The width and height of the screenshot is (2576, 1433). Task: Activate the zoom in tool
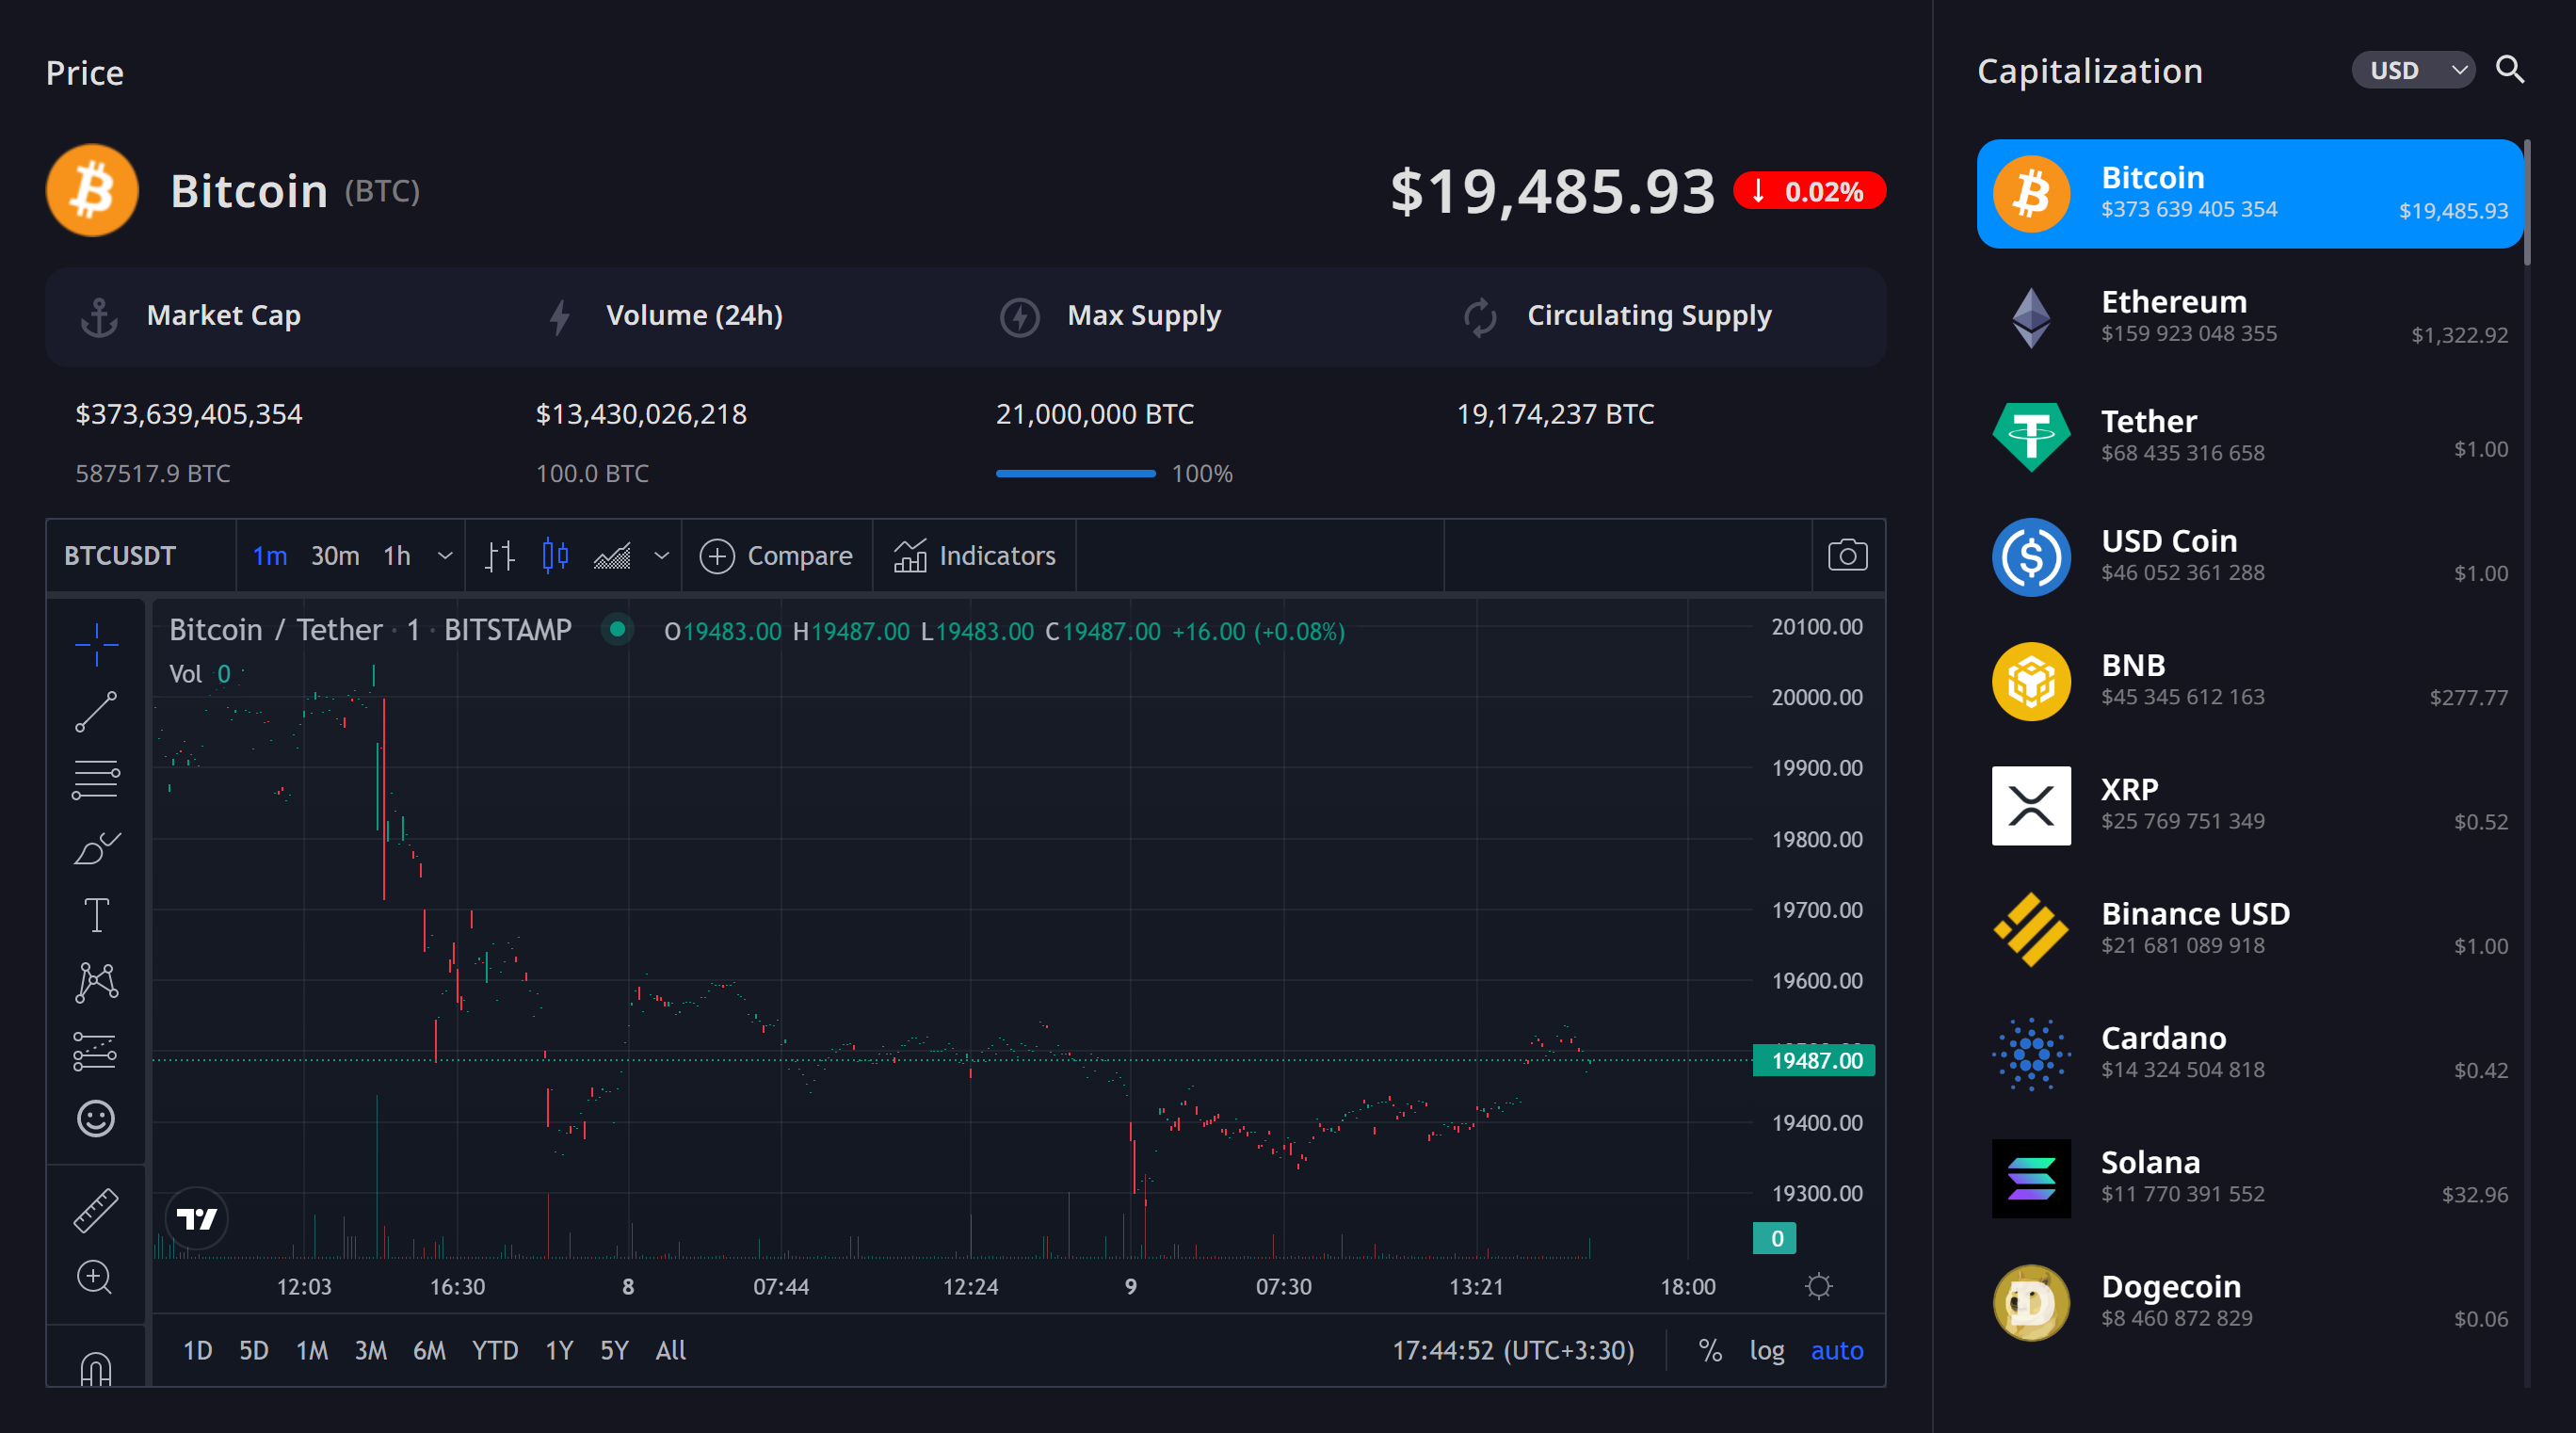click(96, 1277)
